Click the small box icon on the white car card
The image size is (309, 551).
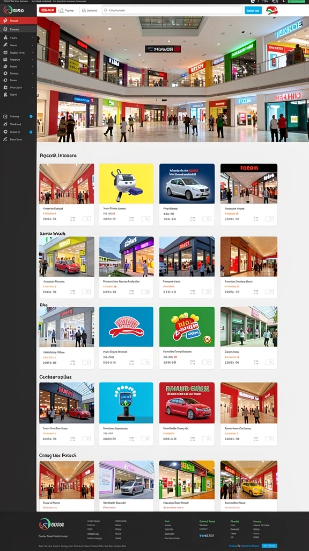click(207, 218)
